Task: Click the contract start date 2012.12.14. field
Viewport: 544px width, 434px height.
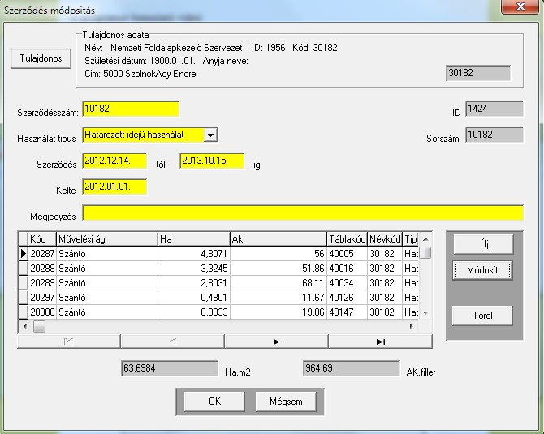Action: (x=114, y=161)
